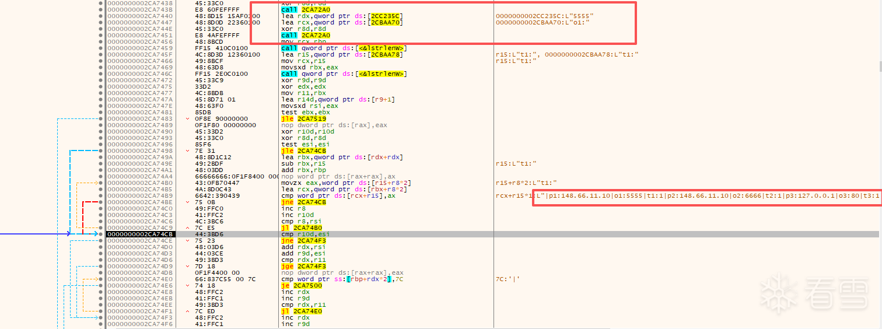Select the jl 2CA74B0 jump instruction
Image resolution: width=882 pixels, height=329 pixels.
coord(302,228)
